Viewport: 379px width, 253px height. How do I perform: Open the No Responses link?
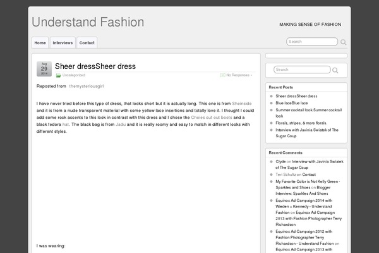(239, 75)
